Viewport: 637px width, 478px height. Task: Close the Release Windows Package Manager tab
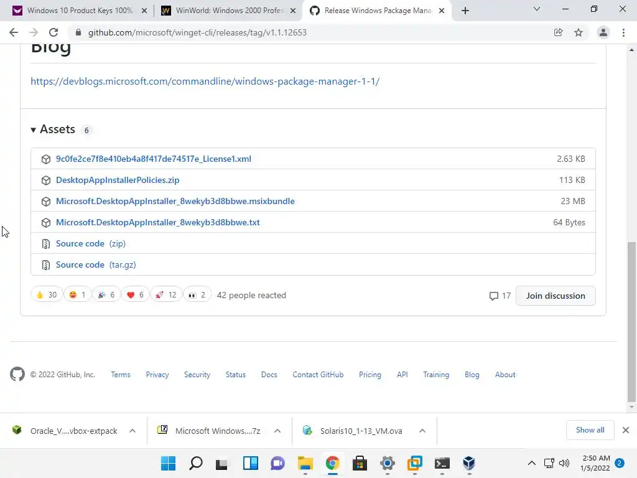442,11
